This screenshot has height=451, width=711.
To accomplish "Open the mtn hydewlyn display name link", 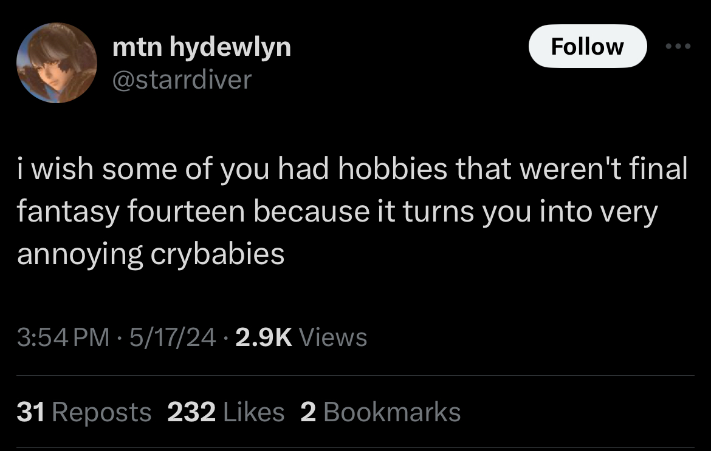I will 201,47.
